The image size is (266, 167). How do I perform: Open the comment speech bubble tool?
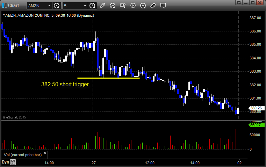(x=163, y=6)
